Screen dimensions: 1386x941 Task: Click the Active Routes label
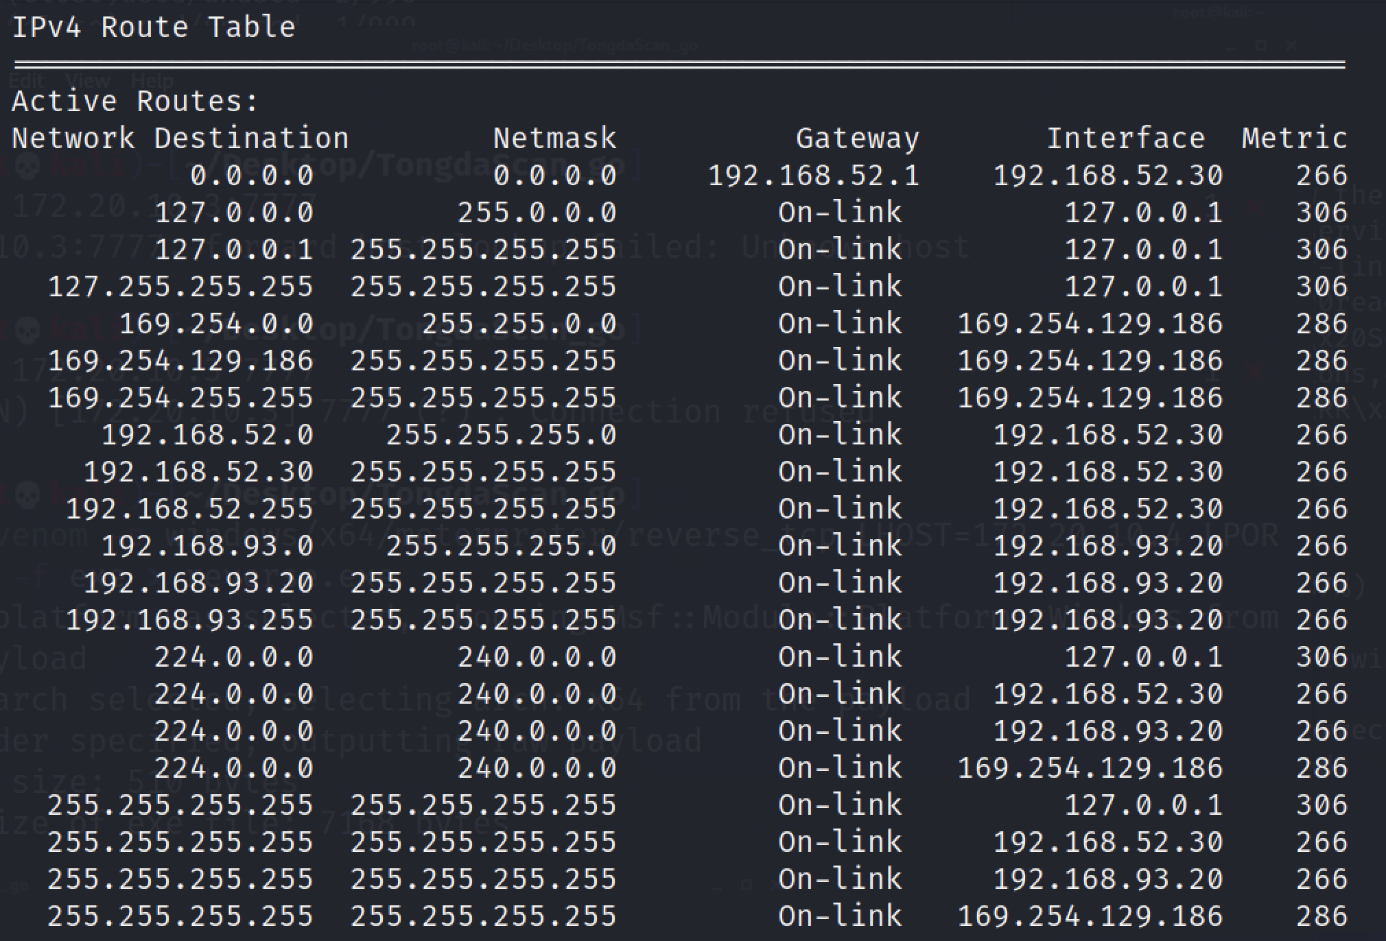135,102
